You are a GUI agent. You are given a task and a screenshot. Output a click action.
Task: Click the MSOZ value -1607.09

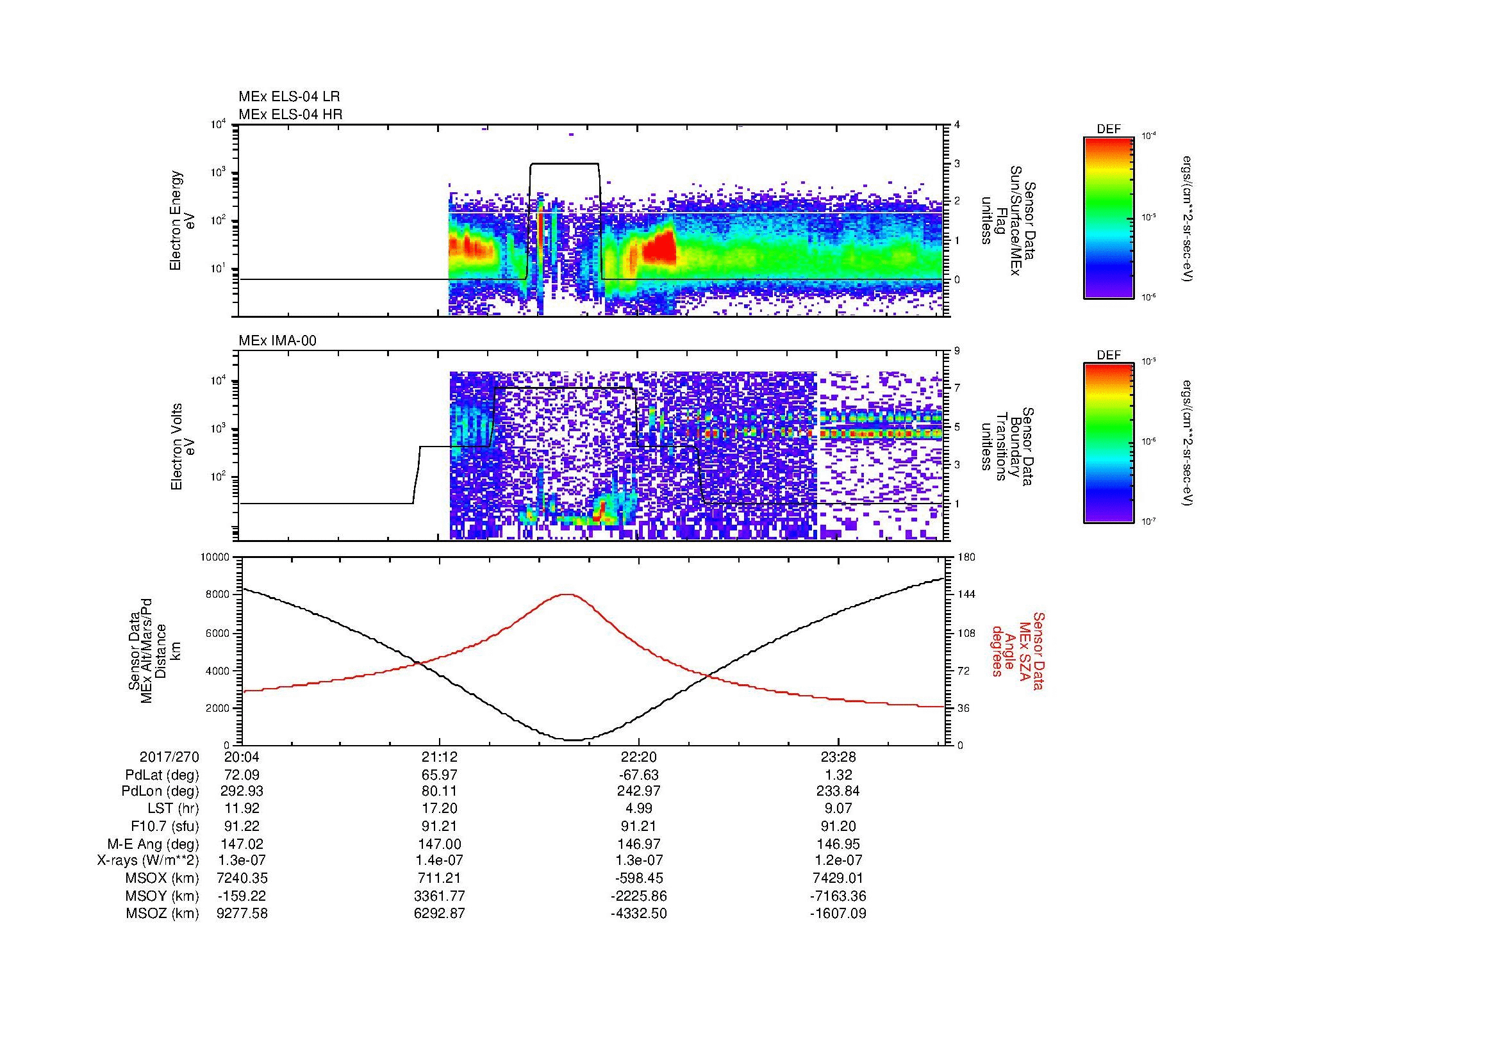pos(838,914)
